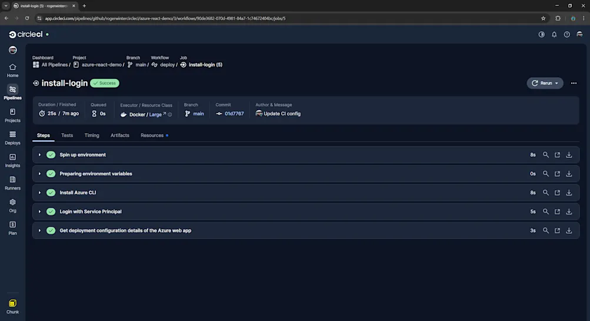Open Login with Service Principal output in new tab
The height and width of the screenshot is (321, 590).
pos(557,211)
